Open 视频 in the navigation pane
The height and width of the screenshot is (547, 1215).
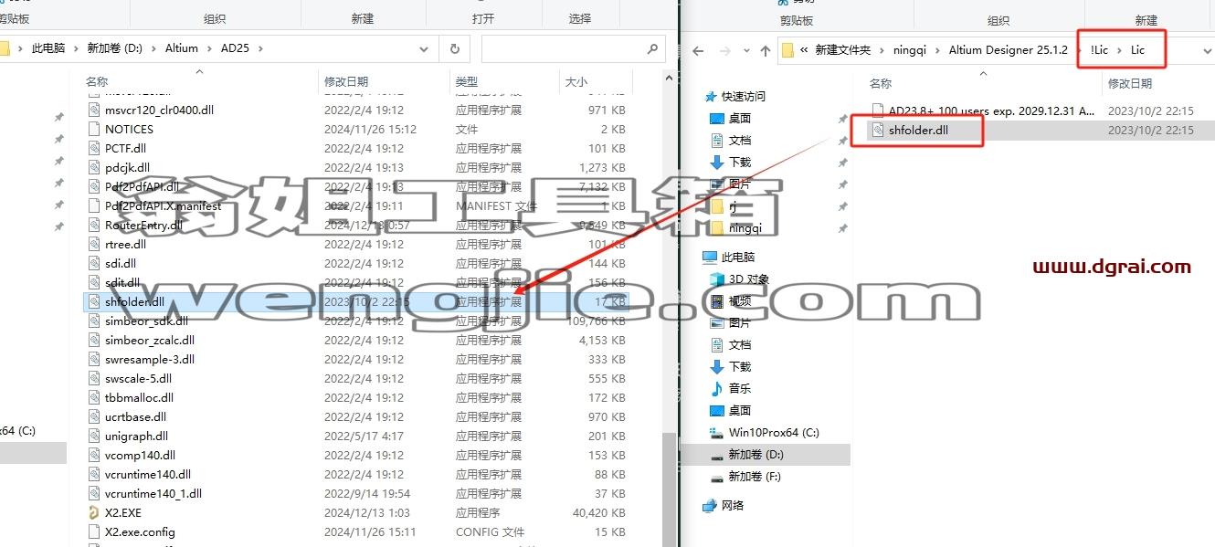click(x=739, y=300)
